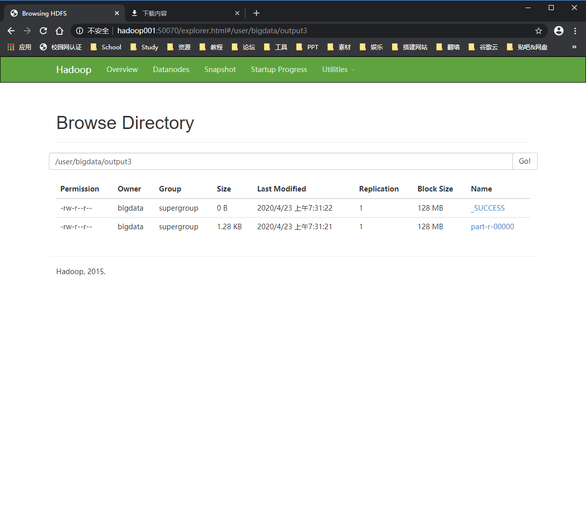Bookmark this page with the star icon
Image resolution: width=586 pixels, height=521 pixels.
[539, 31]
